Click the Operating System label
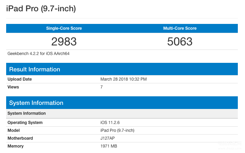 25,123
